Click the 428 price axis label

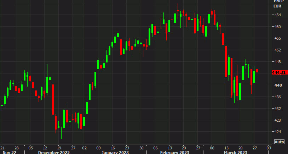(277, 120)
